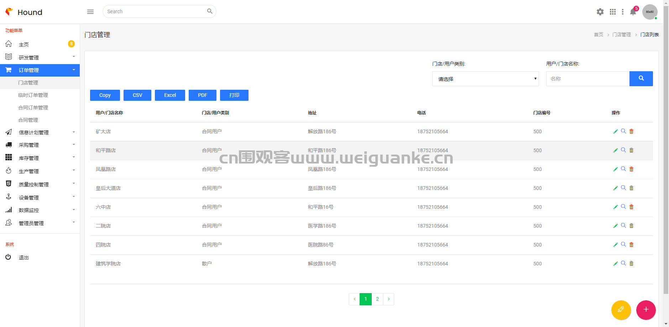Click the delete trash icon for 和平路店 row

[632, 150]
